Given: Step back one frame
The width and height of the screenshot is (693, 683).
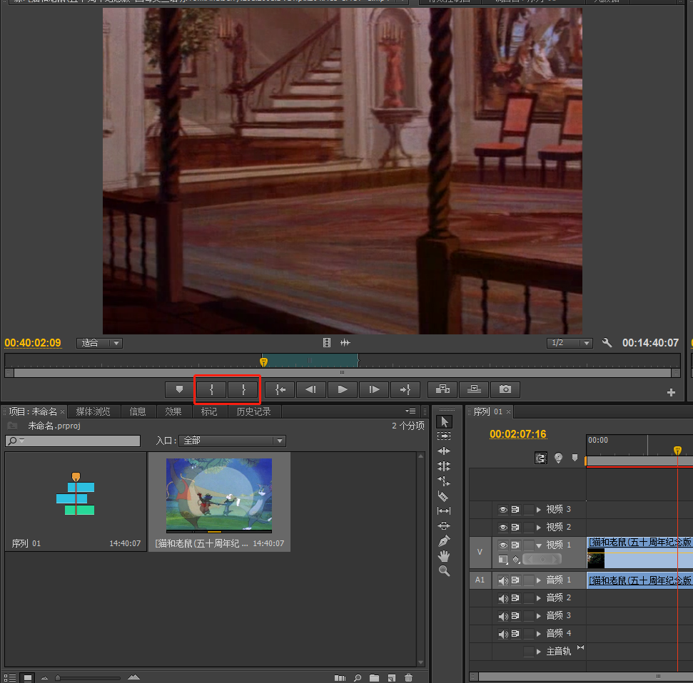Looking at the screenshot, I should [311, 389].
